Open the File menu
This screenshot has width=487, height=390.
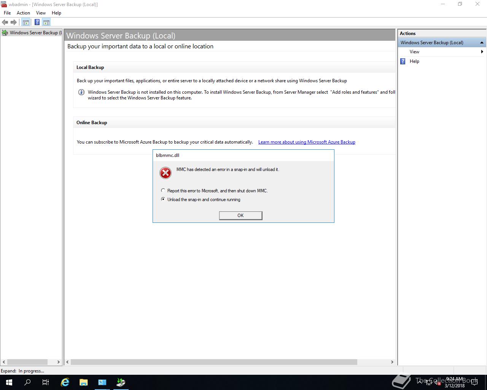point(7,13)
